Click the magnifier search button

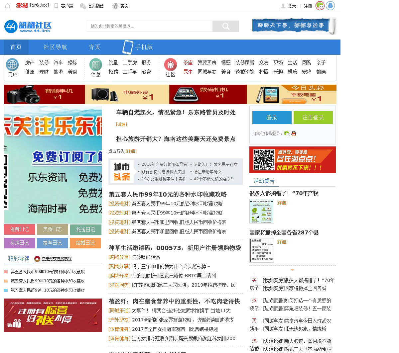coord(226,26)
